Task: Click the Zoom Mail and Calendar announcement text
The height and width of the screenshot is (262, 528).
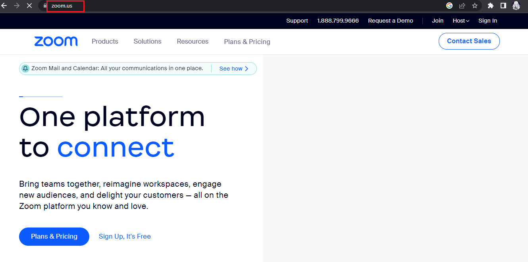Action: coord(117,68)
